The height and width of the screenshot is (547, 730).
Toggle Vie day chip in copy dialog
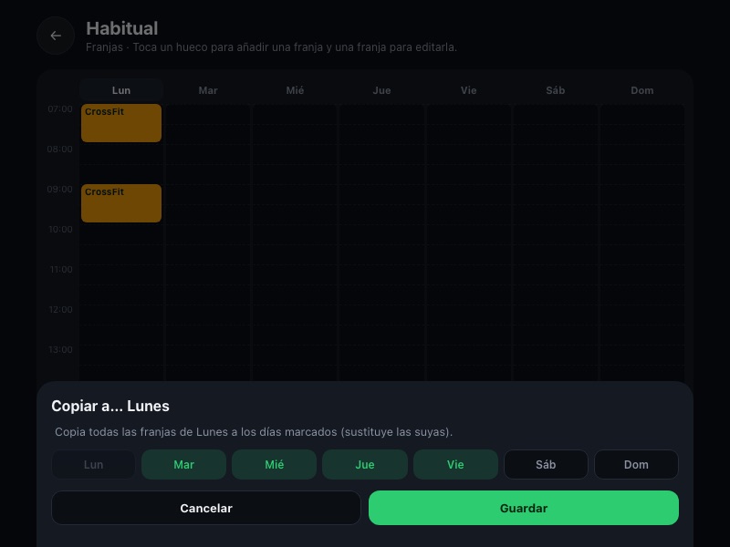[455, 464]
